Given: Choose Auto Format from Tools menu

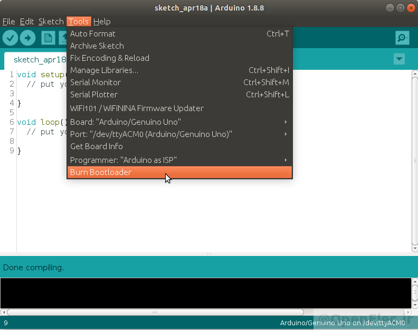Looking at the screenshot, I should tap(179, 34).
